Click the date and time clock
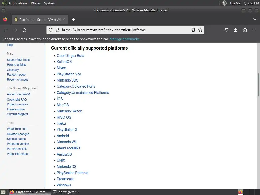 244,3
